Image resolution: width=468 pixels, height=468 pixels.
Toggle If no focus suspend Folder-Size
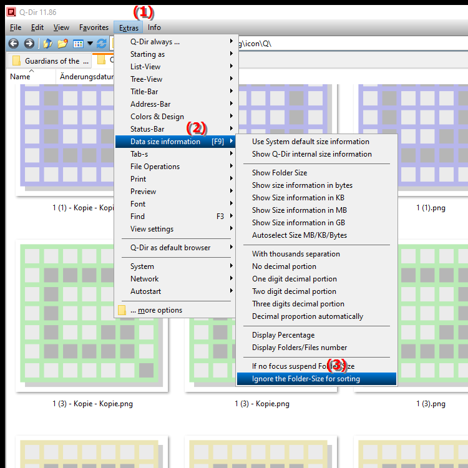pos(316,366)
